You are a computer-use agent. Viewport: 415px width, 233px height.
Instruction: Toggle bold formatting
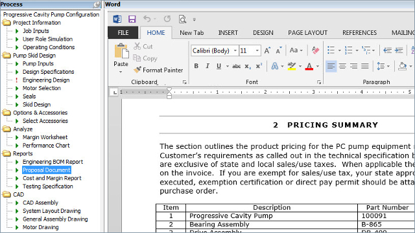196,66
